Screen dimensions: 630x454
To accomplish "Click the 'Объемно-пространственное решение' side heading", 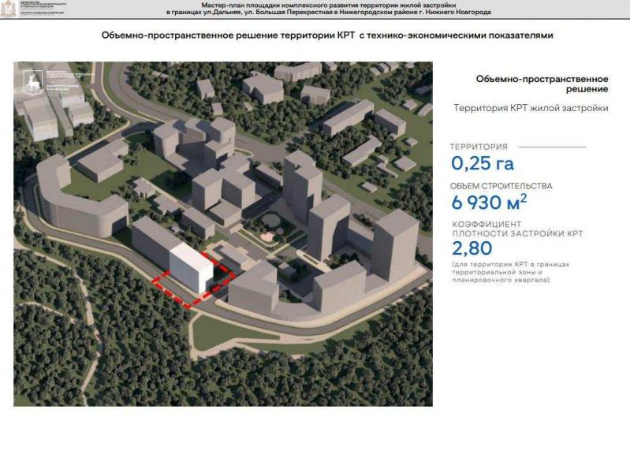I will 542,84.
